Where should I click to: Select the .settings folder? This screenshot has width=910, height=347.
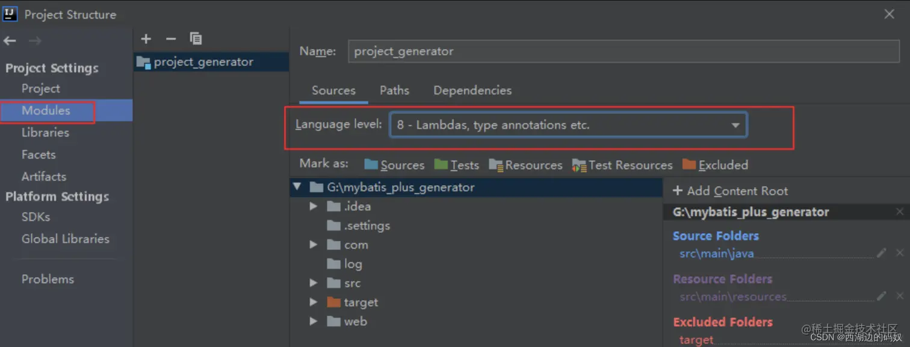358,226
